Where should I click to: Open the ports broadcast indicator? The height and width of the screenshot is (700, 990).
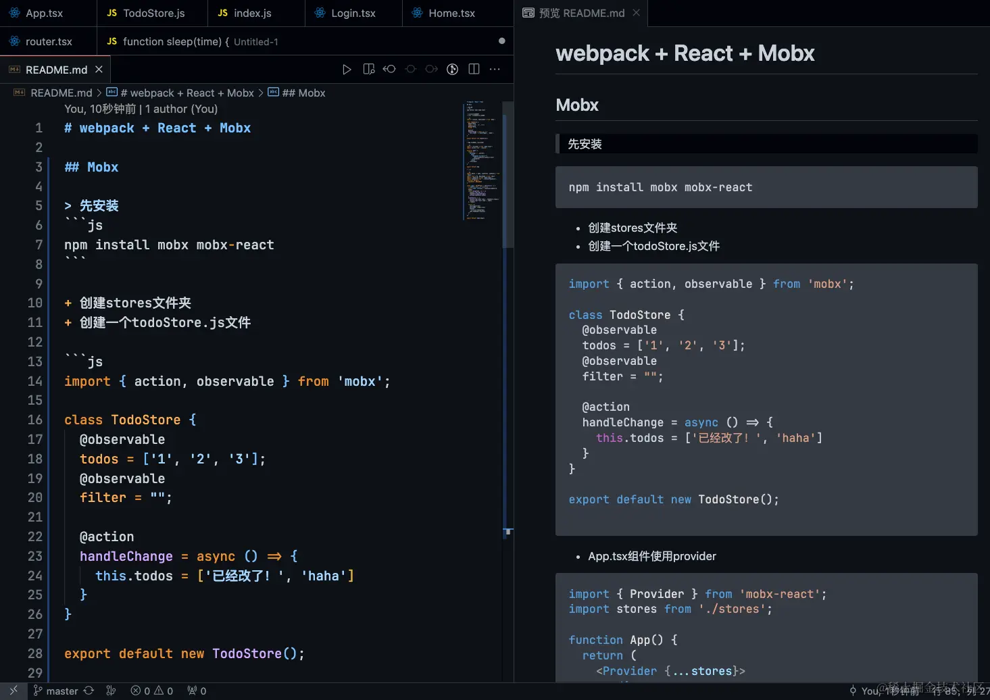pyautogui.click(x=197, y=691)
